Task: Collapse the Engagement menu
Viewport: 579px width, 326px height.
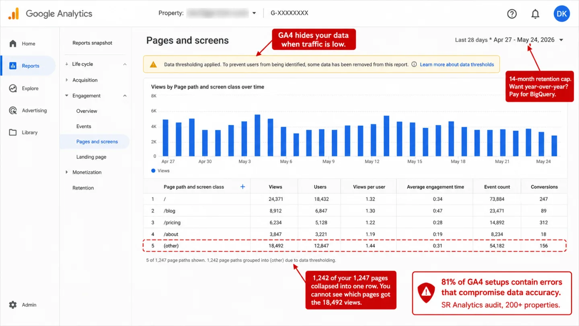Action: 125,96
